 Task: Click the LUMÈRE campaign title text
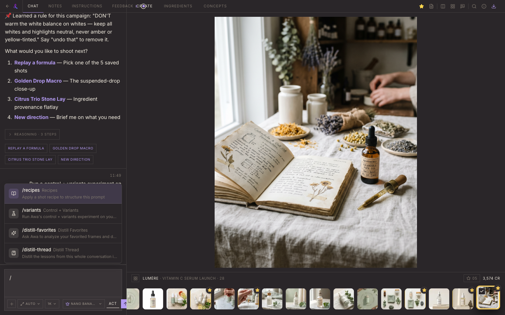tap(150, 278)
